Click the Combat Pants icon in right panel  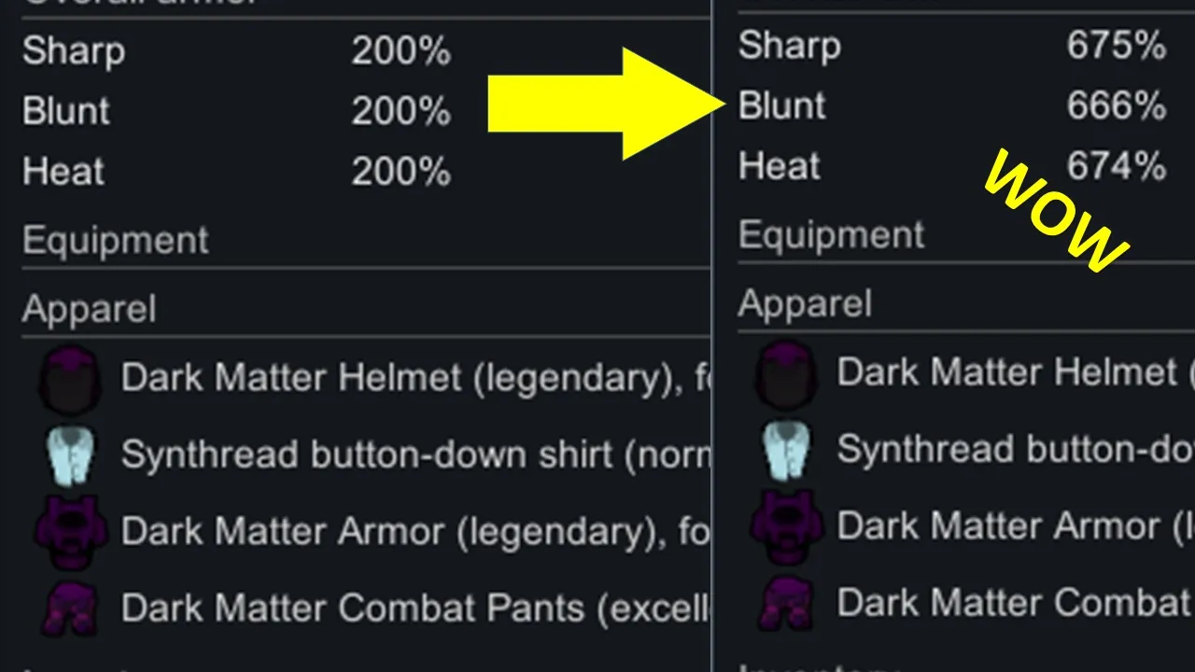786,604
